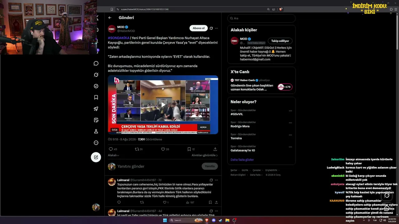This screenshot has width=399, height=224.
Task: Share the 7d Lalmaral comment
Action: pyautogui.click(x=216, y=202)
